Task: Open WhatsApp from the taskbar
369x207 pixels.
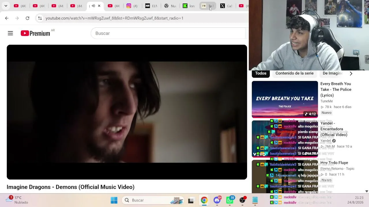Action: tap(230, 200)
